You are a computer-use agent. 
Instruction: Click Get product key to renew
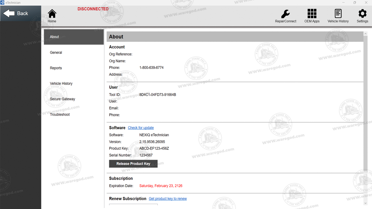point(168,198)
